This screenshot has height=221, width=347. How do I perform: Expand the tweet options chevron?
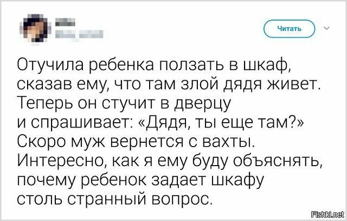pos(327,27)
